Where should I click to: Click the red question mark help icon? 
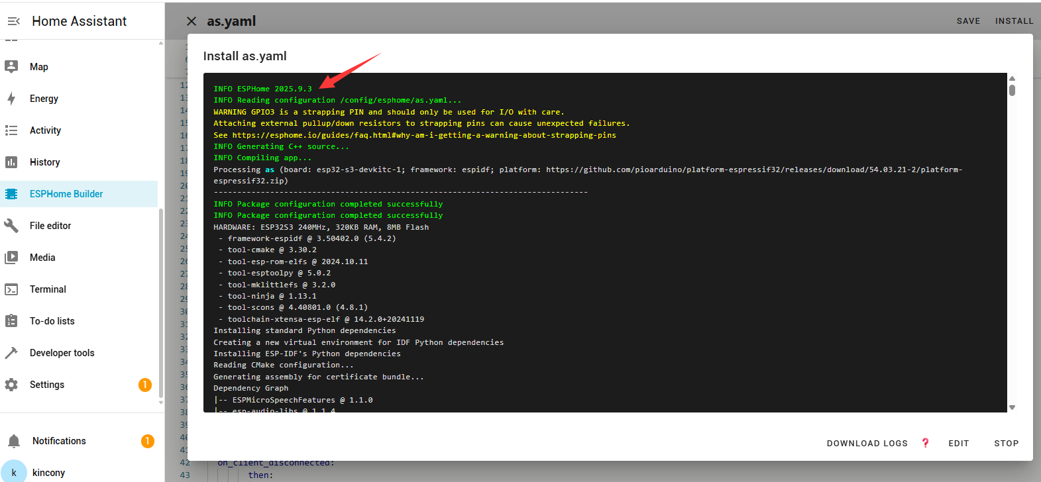click(x=926, y=443)
